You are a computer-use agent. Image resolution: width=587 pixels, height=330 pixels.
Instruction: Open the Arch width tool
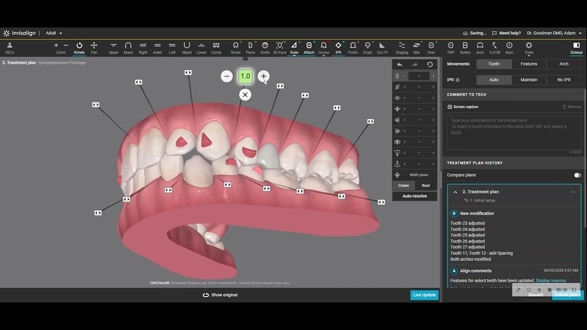pos(480,48)
